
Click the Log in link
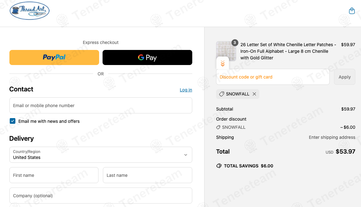point(186,90)
